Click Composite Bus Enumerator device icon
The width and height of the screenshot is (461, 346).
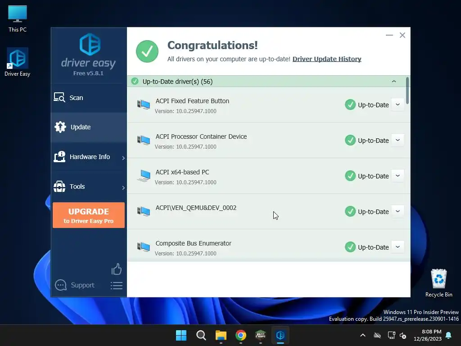(144, 247)
